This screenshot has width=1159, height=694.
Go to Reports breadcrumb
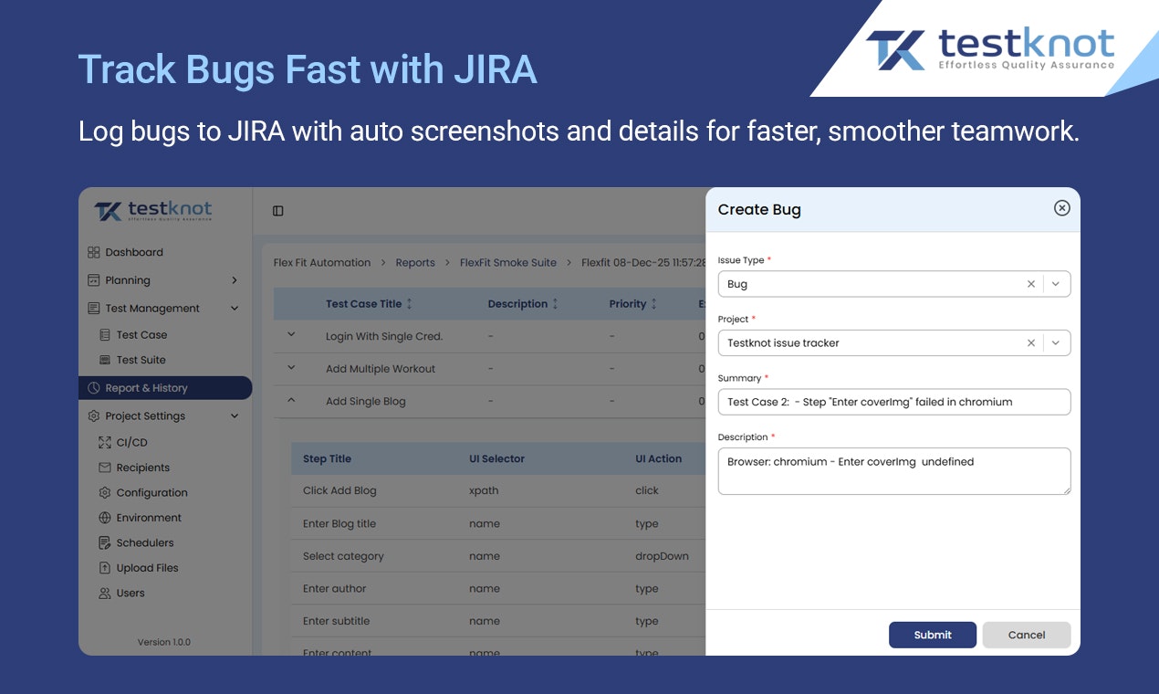[415, 263]
